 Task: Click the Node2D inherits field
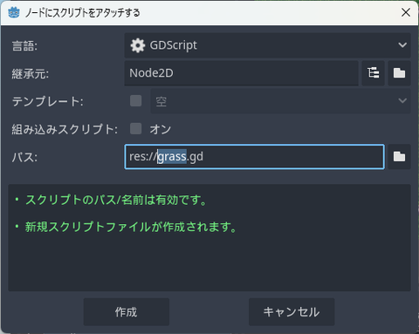point(242,73)
